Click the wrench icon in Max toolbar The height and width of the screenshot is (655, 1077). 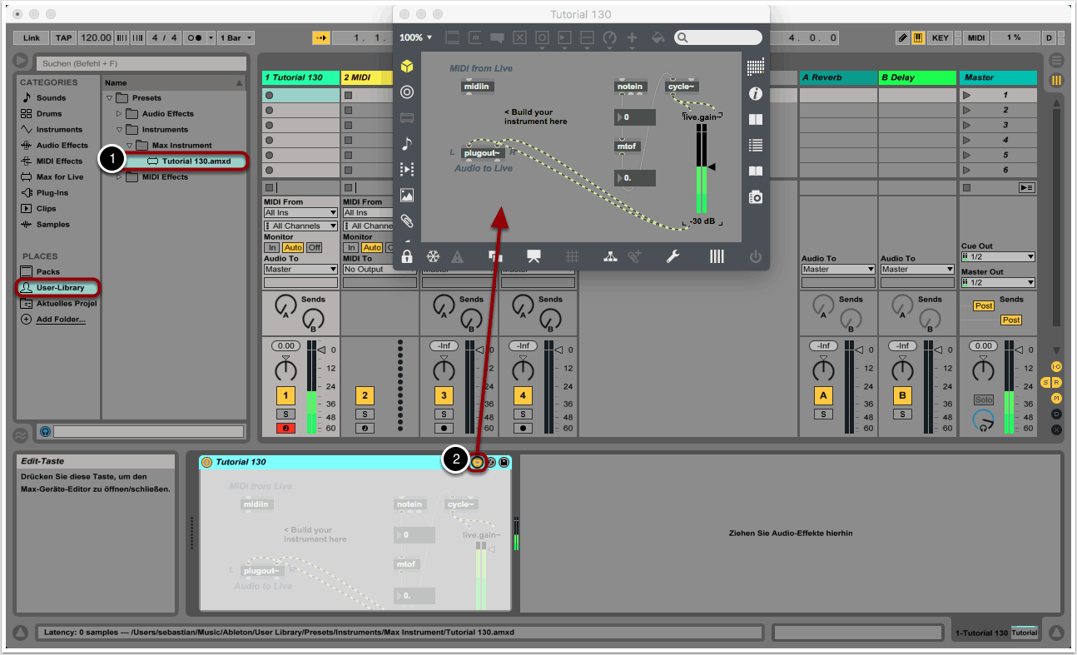[673, 256]
